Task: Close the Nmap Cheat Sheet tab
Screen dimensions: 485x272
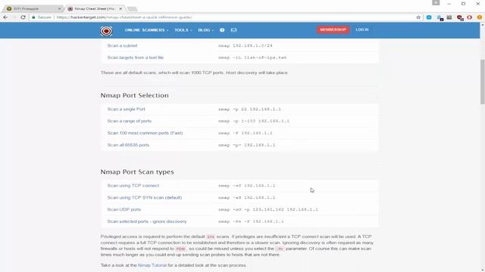Action: [x=120, y=8]
